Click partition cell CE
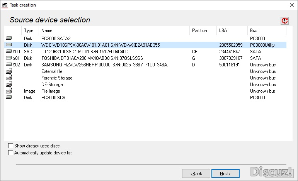Image resolution: width=298 pixels, height=181 pixels. pyautogui.click(x=195, y=52)
